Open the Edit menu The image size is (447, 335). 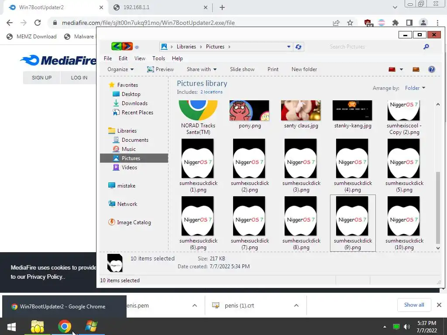(123, 58)
